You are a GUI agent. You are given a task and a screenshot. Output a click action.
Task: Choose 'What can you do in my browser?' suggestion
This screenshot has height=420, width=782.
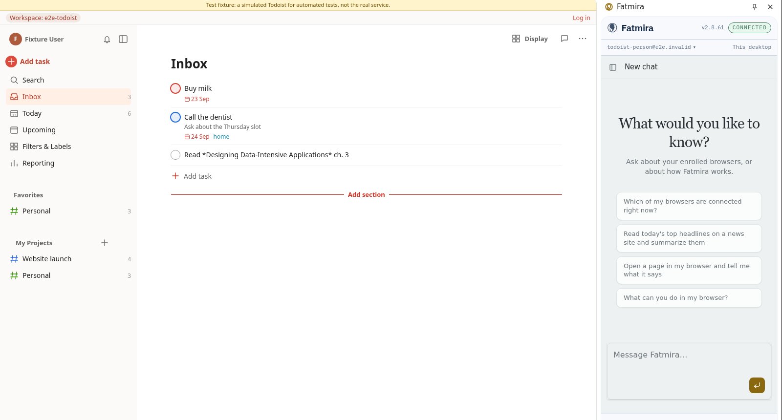click(x=689, y=298)
